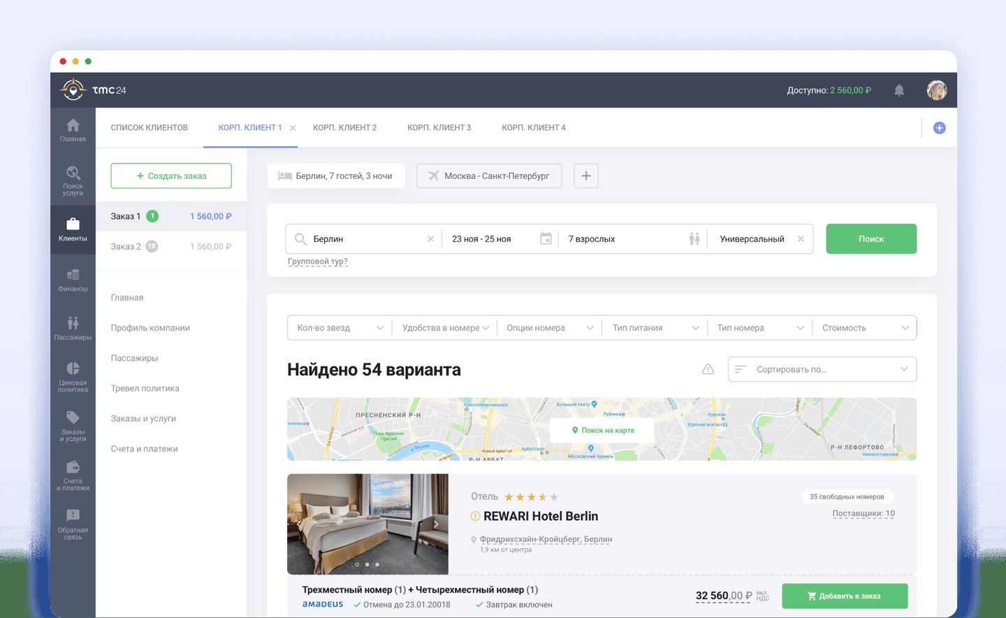Open the Сортировать по dropdown
The image size is (1006, 618).
pos(822,369)
